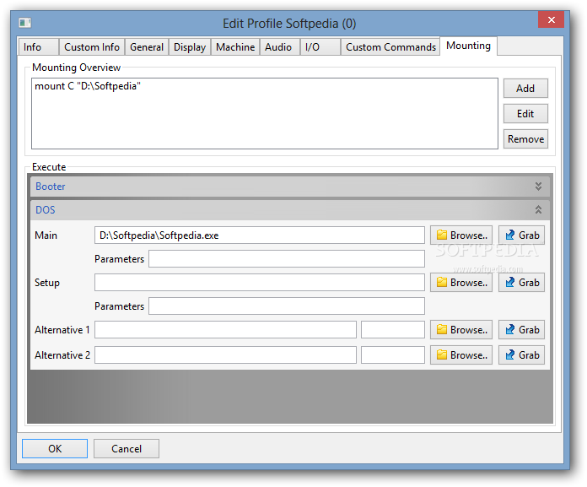This screenshot has height=487, width=587.
Task: Open the I/O tab
Action: tap(320, 47)
